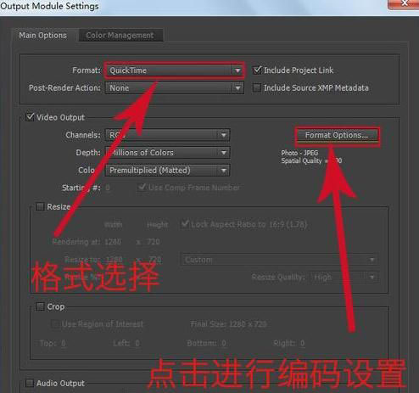Switch to the Main Options tab

pyautogui.click(x=43, y=36)
